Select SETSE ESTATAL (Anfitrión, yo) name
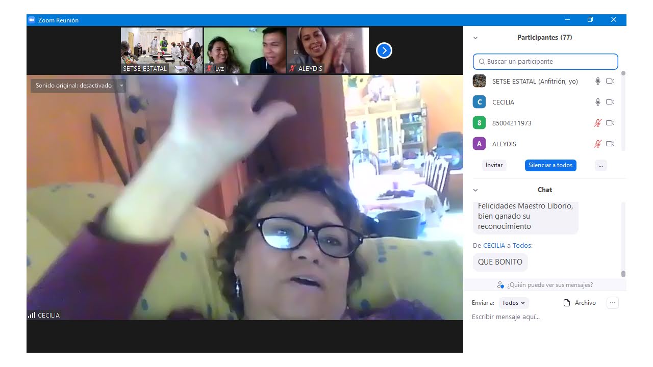The width and height of the screenshot is (653, 367). tap(535, 81)
